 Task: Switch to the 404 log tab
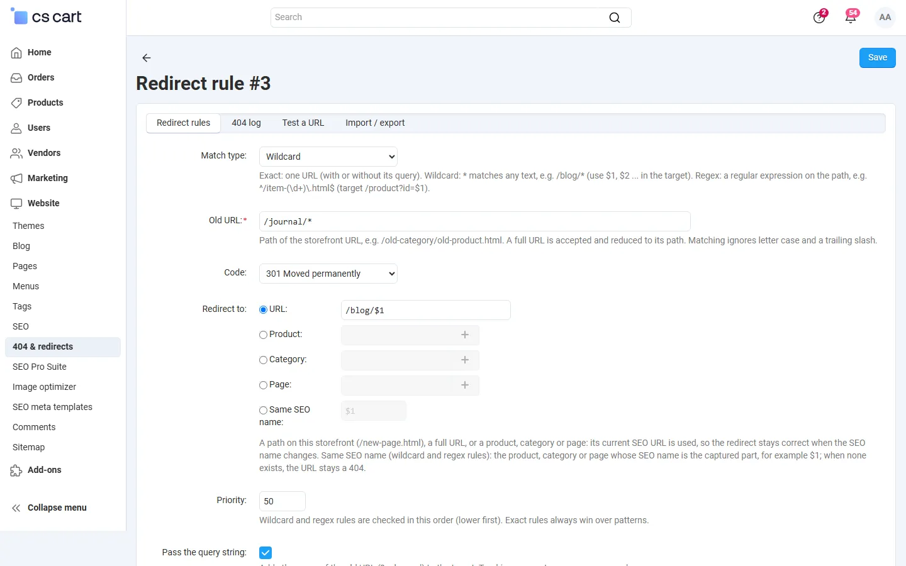click(246, 123)
